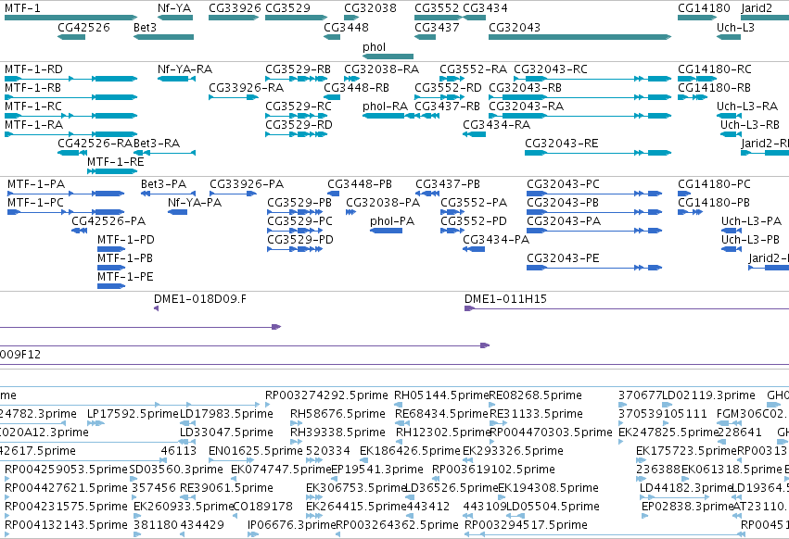Open protein label Bet3-PA
This screenshot has height=539, width=789.
click(x=163, y=184)
